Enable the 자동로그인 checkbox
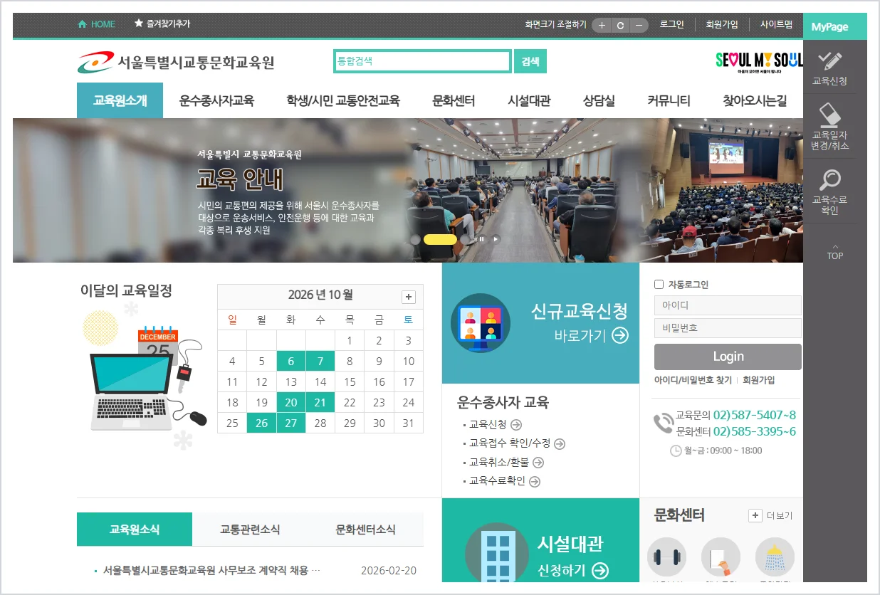Screen dimensions: 880x595 point(659,285)
